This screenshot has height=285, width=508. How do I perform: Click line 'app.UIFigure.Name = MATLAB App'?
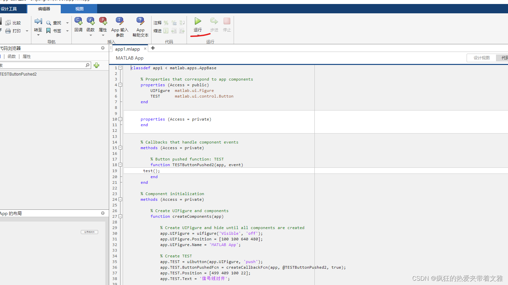coord(200,245)
